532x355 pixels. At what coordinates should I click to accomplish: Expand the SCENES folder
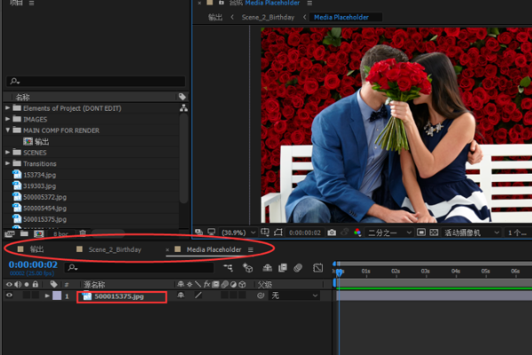click(x=8, y=152)
